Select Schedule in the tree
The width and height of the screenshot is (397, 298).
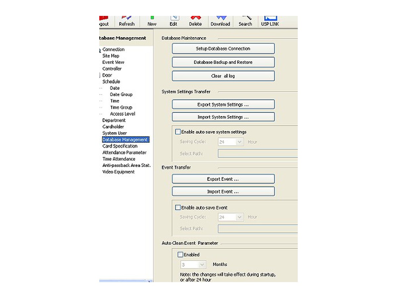pyautogui.click(x=111, y=81)
